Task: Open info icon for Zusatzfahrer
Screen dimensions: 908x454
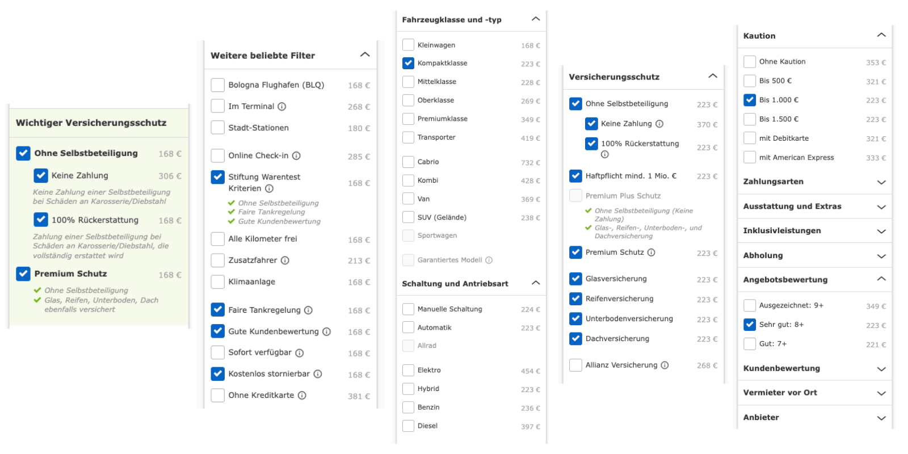Action: coord(285,260)
